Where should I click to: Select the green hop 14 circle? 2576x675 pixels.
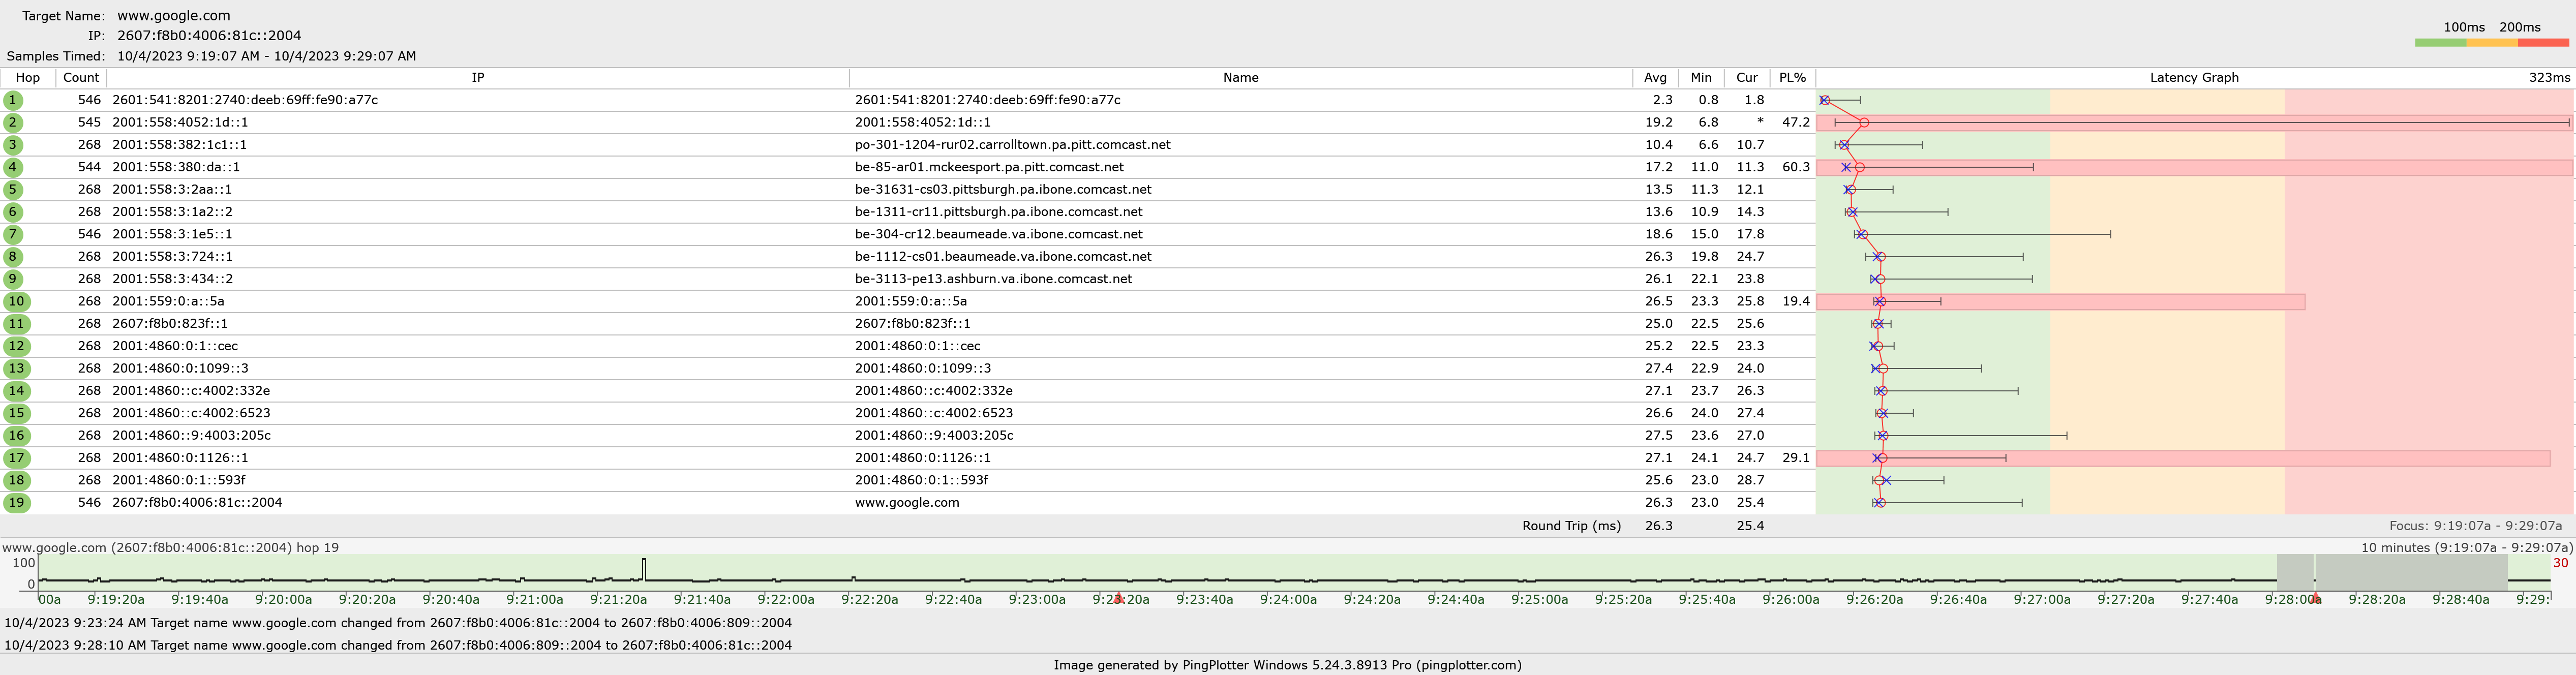click(16, 390)
